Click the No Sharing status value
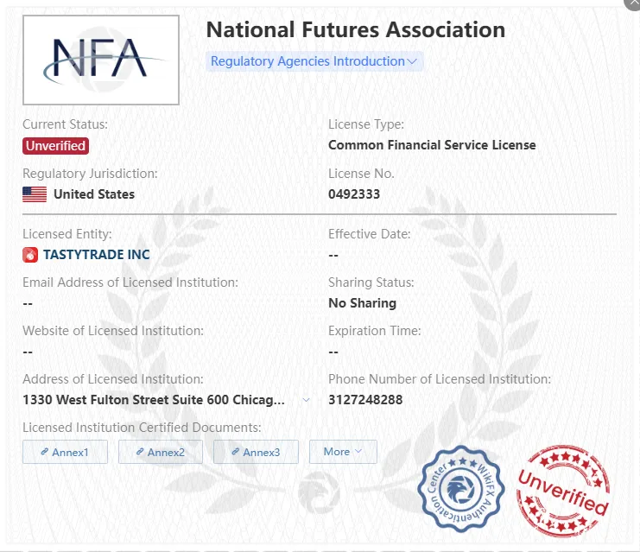 point(362,303)
